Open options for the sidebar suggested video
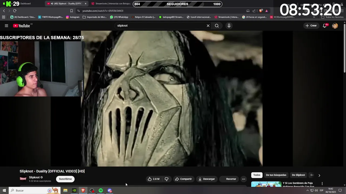 coord(322,183)
